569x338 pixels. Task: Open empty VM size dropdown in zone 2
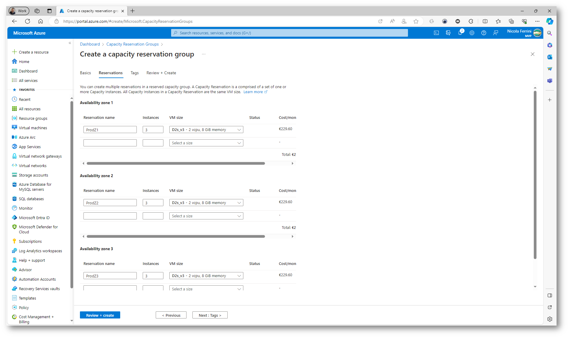pyautogui.click(x=206, y=216)
